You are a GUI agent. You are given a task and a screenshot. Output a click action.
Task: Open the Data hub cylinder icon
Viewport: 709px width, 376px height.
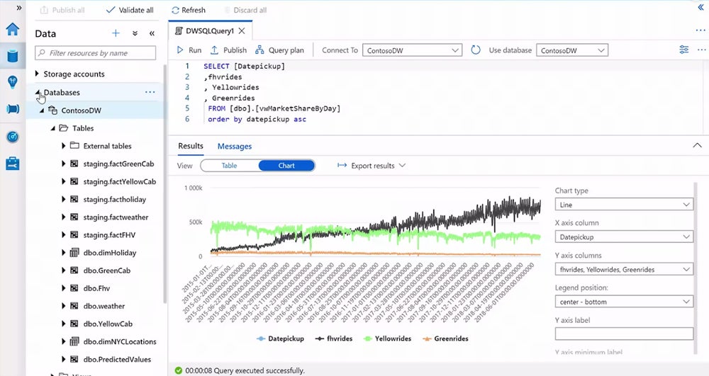[x=13, y=55]
